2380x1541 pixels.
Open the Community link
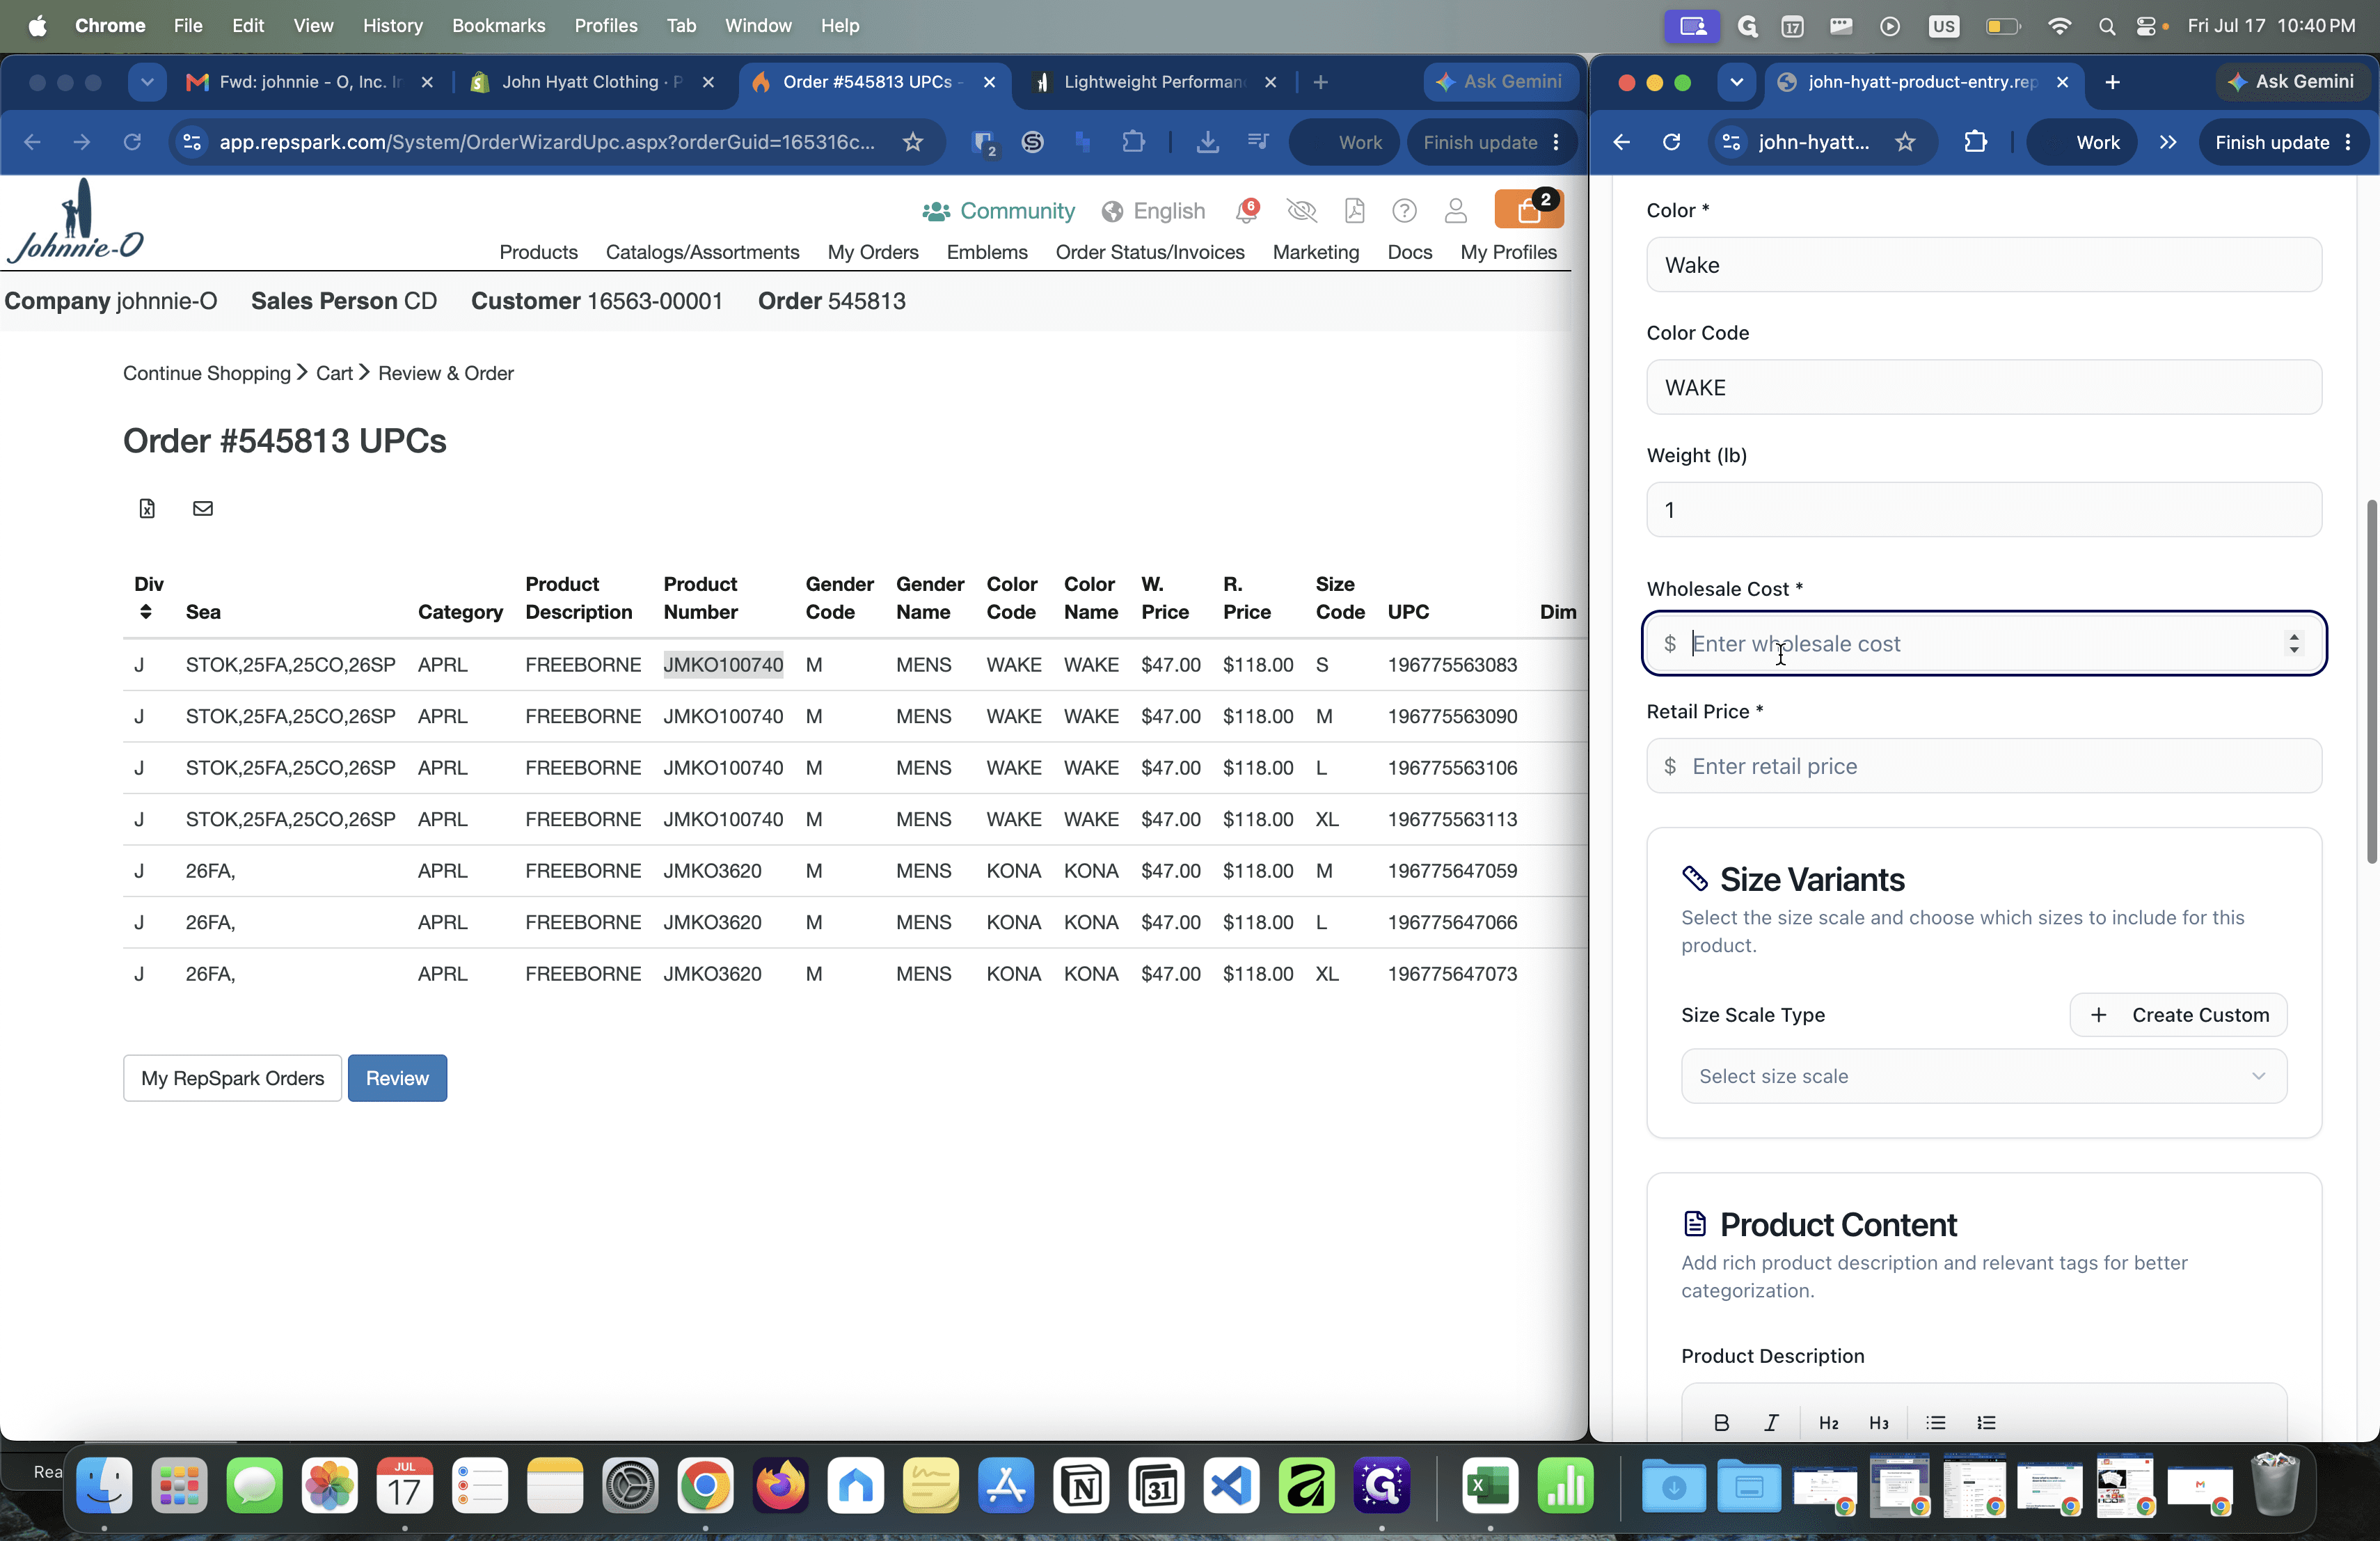click(998, 211)
